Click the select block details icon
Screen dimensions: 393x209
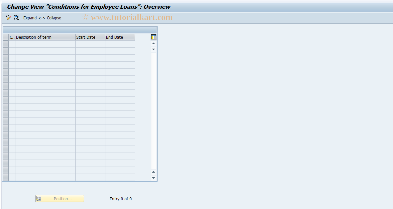tap(16, 17)
